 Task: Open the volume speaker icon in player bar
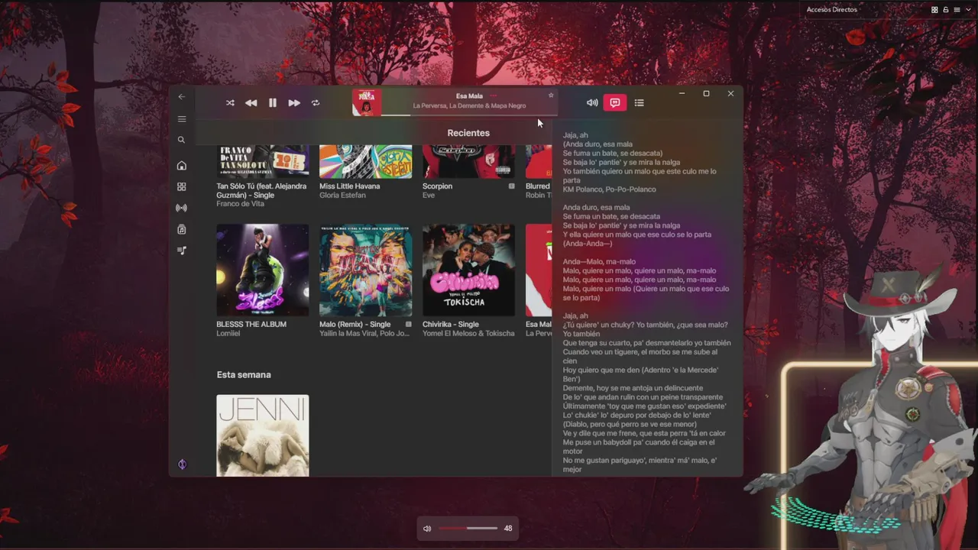click(592, 103)
